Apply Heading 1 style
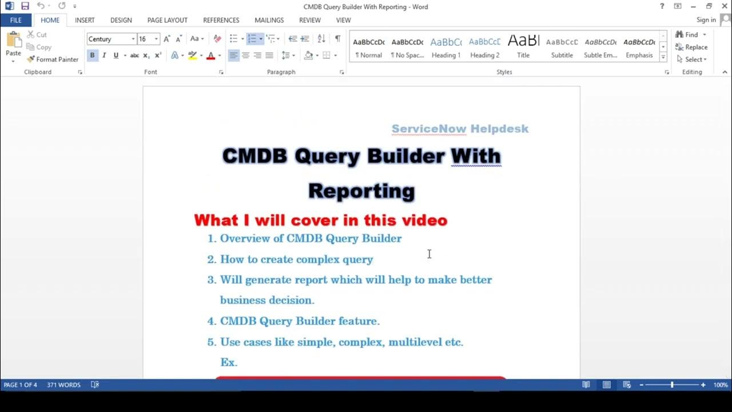This screenshot has height=412, width=732. coord(446,47)
